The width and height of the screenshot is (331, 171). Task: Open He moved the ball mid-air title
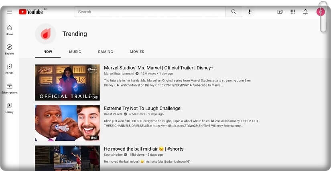[x=144, y=149]
